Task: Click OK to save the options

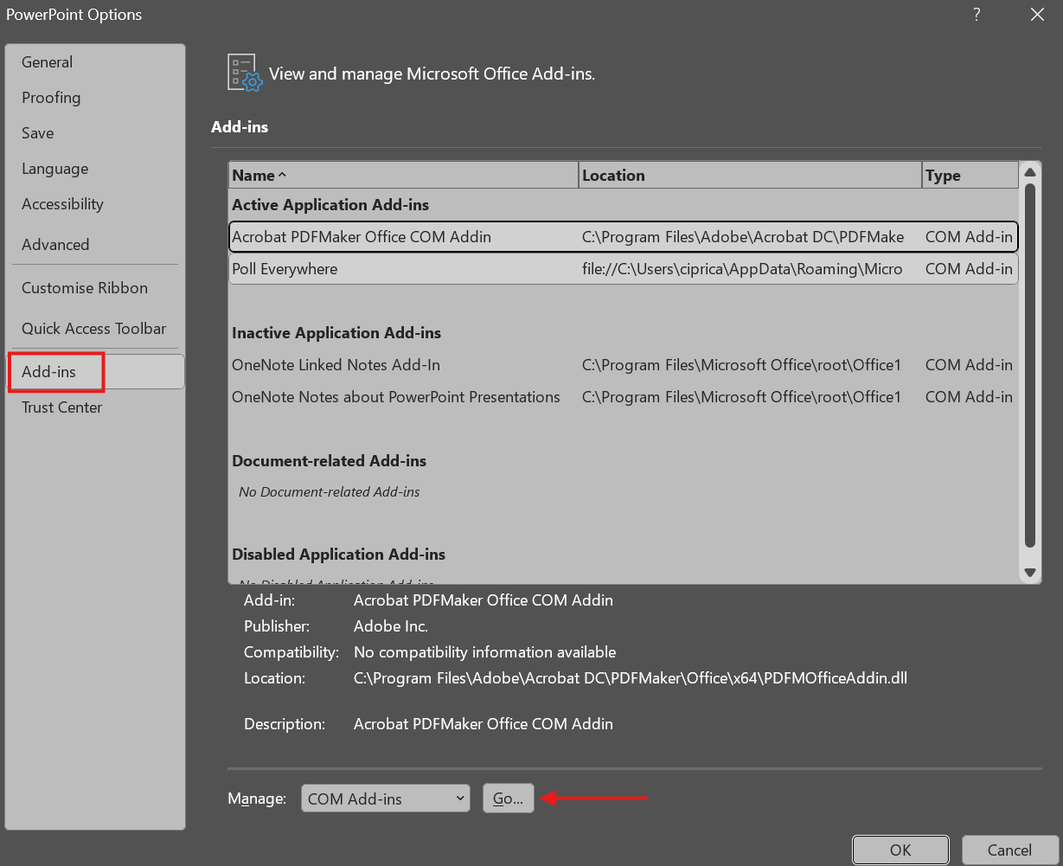Action: [x=900, y=850]
